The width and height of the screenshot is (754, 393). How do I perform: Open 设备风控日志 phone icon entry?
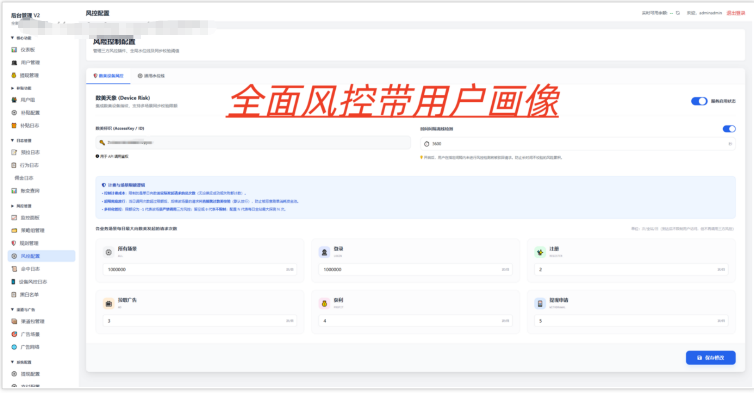pos(14,282)
